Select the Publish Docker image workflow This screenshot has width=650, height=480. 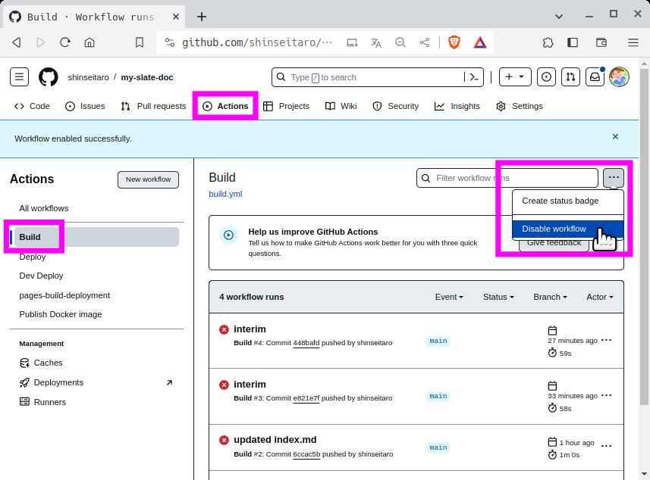61,314
